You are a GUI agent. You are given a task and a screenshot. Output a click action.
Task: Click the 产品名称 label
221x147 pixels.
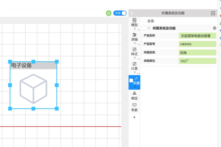click(149, 35)
